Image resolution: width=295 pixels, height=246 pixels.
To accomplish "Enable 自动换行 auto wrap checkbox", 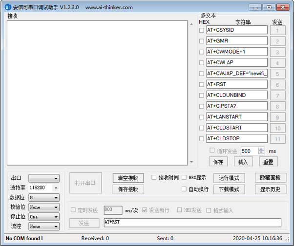I will tap(184, 189).
